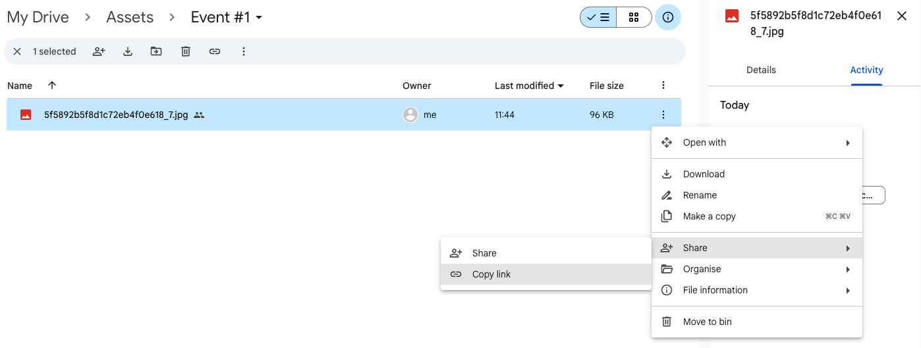This screenshot has height=348, width=921.
Task: Open the Details tab
Action: (761, 70)
